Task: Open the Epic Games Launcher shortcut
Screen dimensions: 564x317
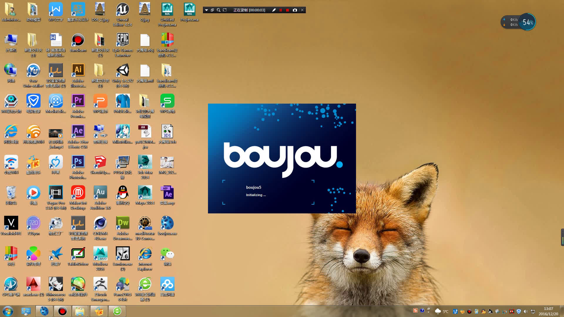Action: 122,45
